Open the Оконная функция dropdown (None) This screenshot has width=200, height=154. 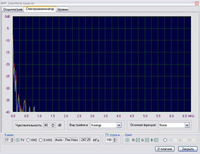(x=187, y=125)
